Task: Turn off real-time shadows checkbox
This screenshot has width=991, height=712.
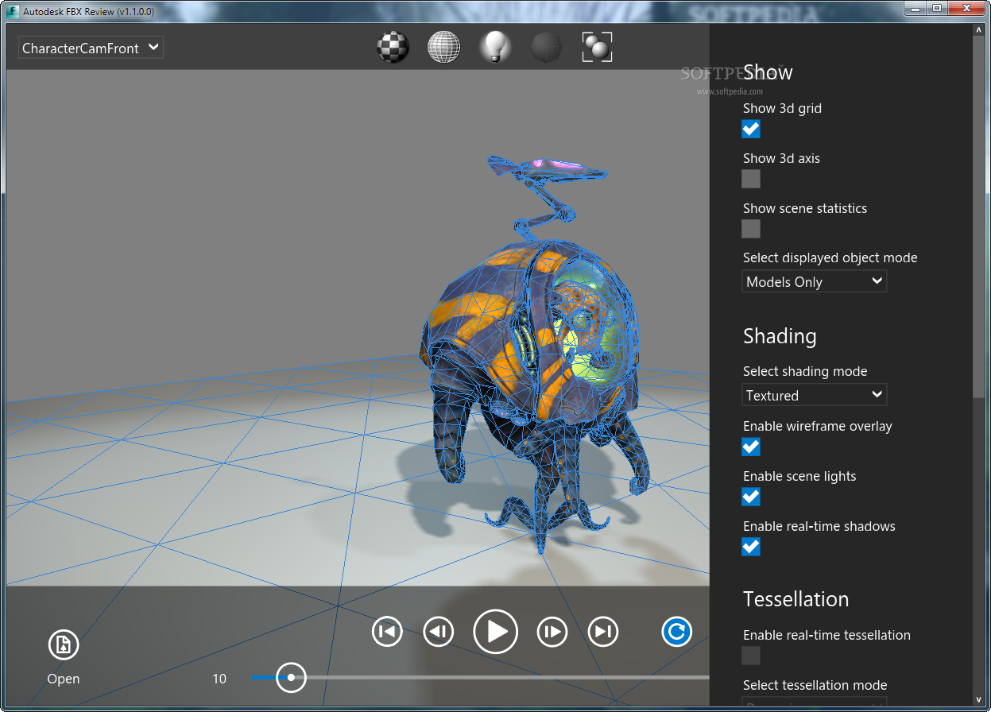Action: pos(751,547)
